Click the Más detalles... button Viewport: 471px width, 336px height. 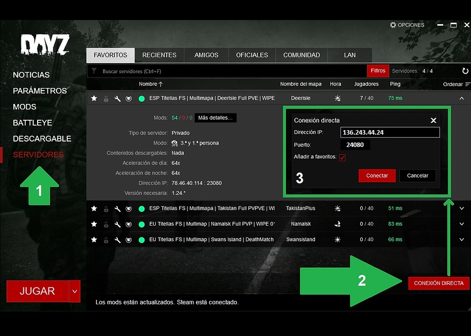(215, 118)
